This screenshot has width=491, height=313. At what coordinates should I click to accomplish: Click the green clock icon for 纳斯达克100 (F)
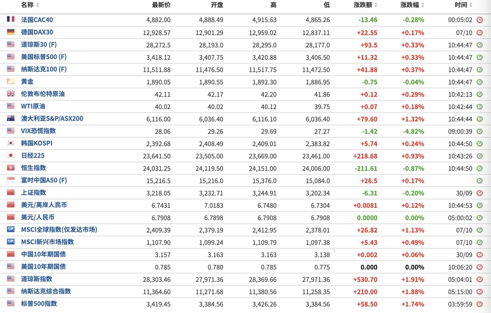pos(480,69)
